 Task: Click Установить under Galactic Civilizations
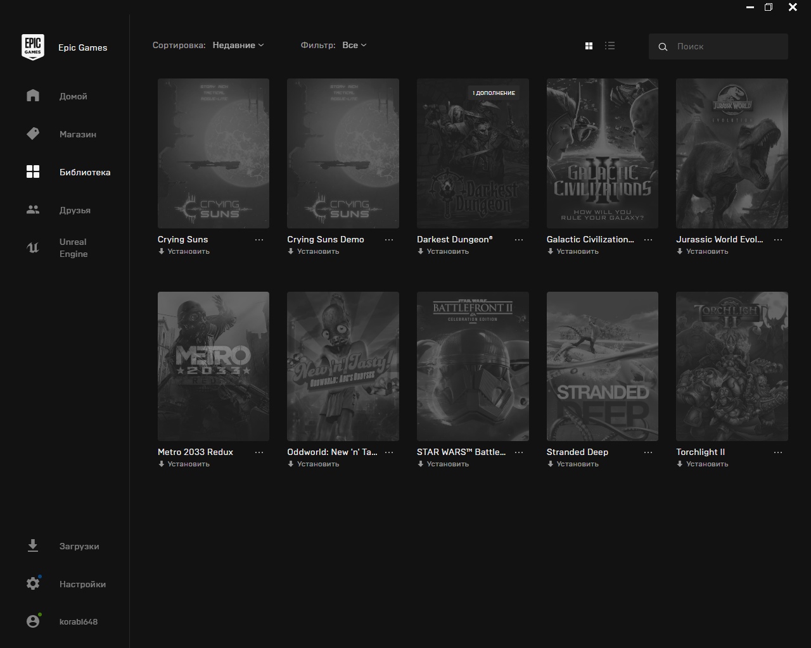(573, 251)
